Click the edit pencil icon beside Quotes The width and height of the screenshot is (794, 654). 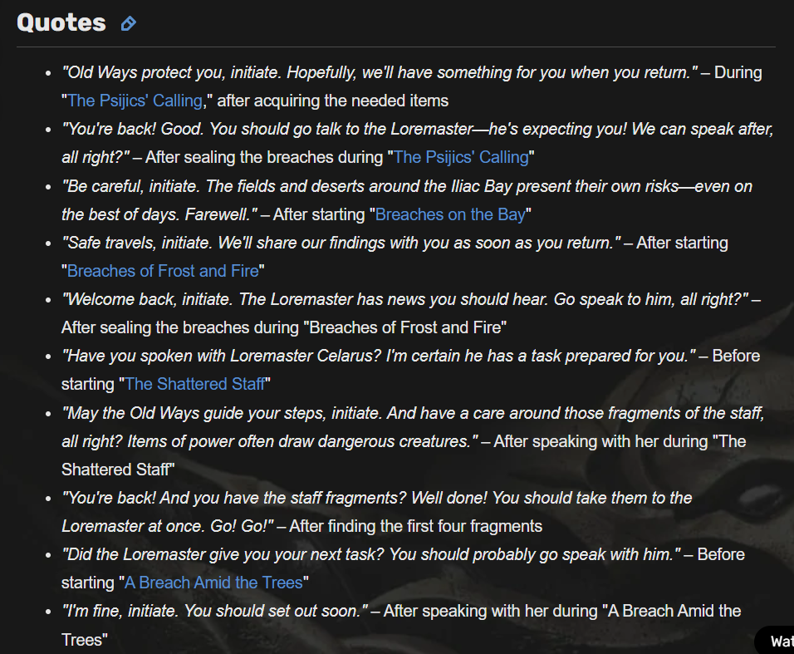pyautogui.click(x=129, y=23)
